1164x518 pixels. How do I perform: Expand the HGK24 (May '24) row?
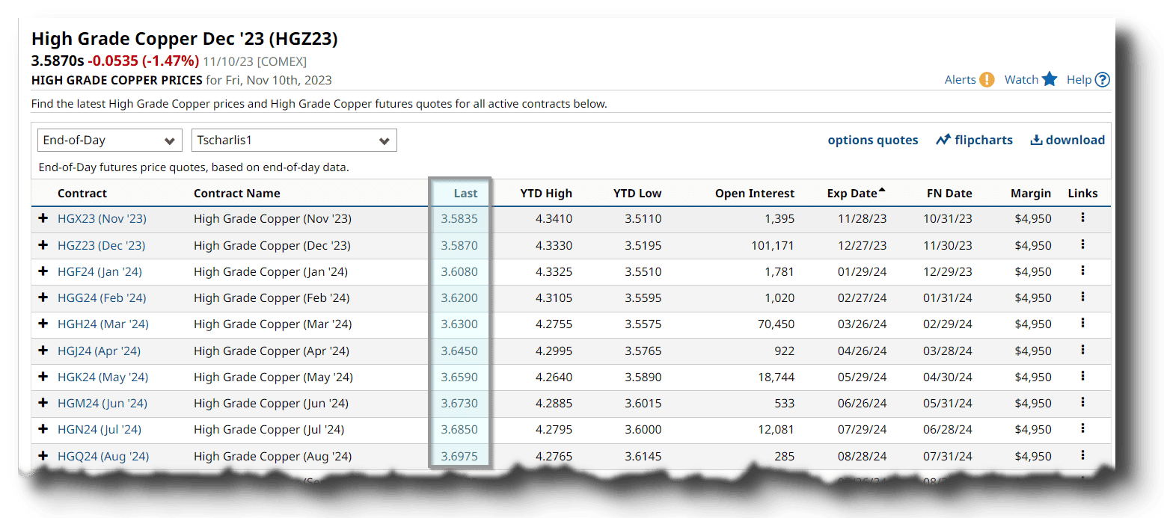(43, 377)
